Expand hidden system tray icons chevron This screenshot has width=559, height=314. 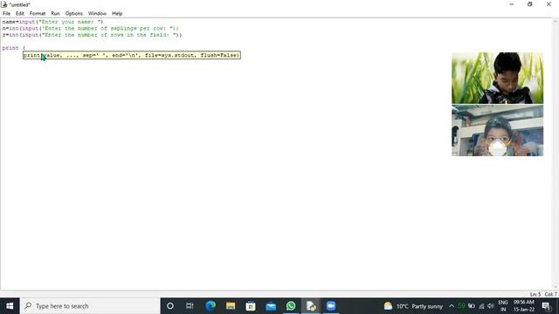coord(452,306)
